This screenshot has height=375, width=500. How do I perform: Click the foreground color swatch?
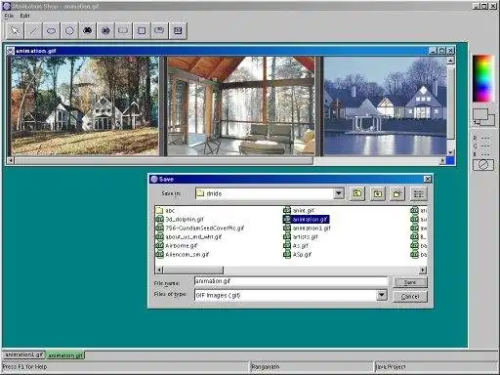[x=479, y=113]
